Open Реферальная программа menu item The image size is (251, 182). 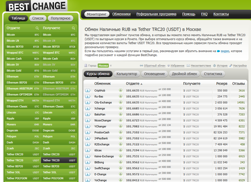click(156, 14)
